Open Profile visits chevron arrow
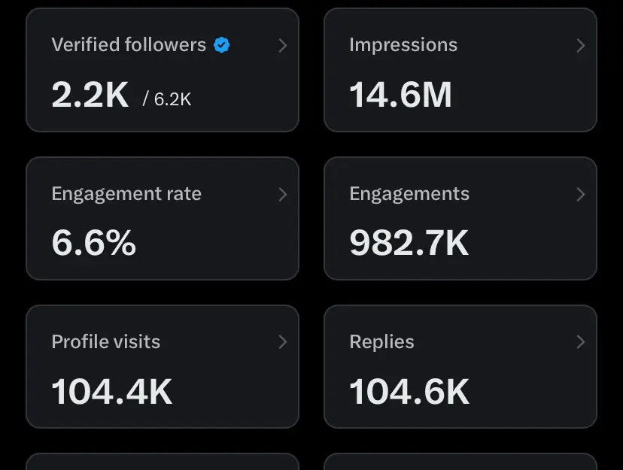 tap(283, 342)
